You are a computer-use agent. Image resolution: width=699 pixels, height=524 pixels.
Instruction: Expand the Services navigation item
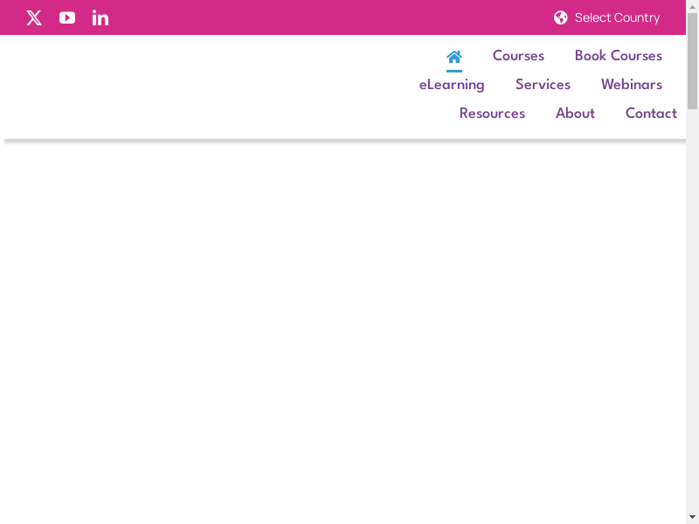tap(543, 85)
